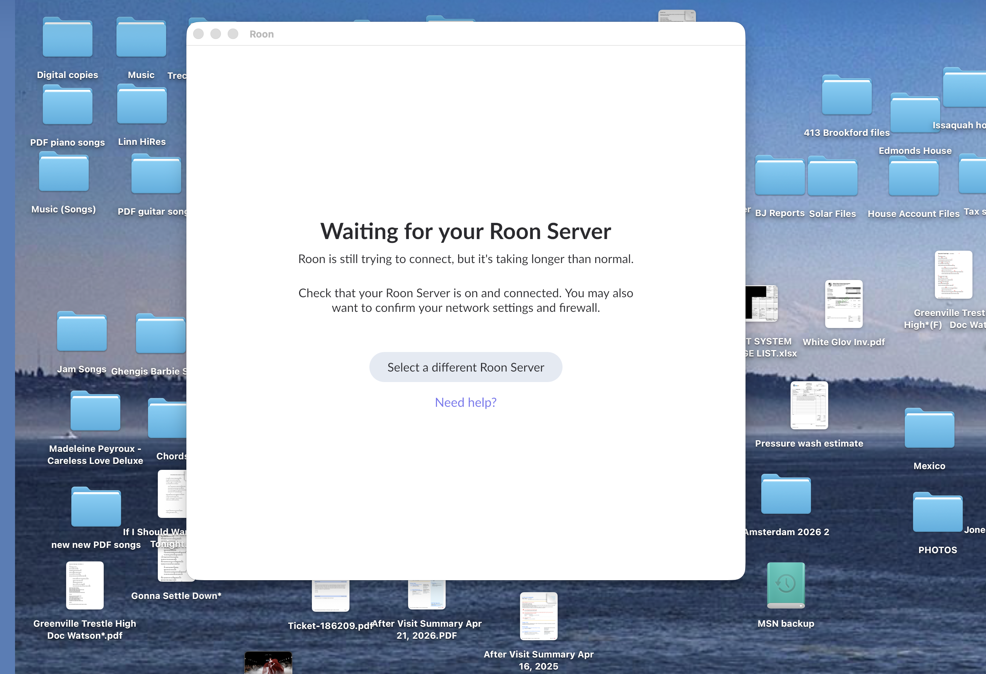Select "Greenville Trestle High Doc Watson*.pdf" file
This screenshot has width=986, height=674.
tap(85, 585)
